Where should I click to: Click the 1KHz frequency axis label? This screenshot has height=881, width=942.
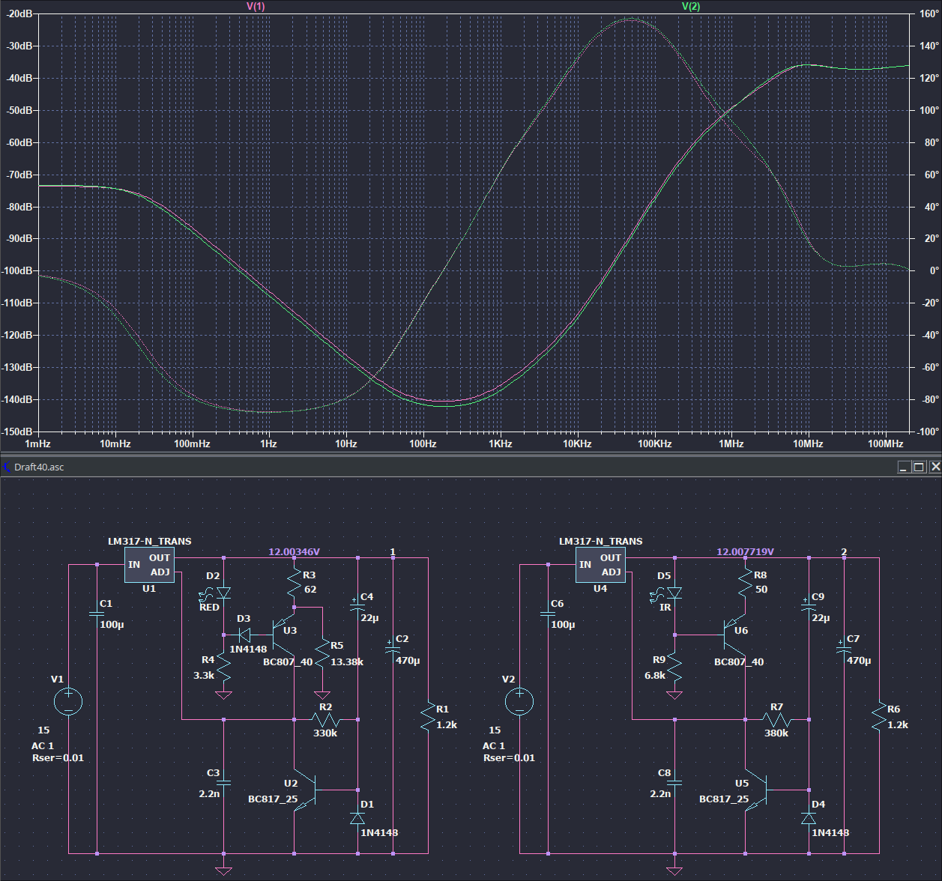pyautogui.click(x=501, y=443)
